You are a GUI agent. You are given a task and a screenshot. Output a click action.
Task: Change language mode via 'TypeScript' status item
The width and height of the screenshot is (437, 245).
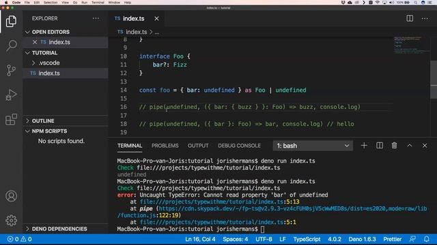[x=307, y=239]
